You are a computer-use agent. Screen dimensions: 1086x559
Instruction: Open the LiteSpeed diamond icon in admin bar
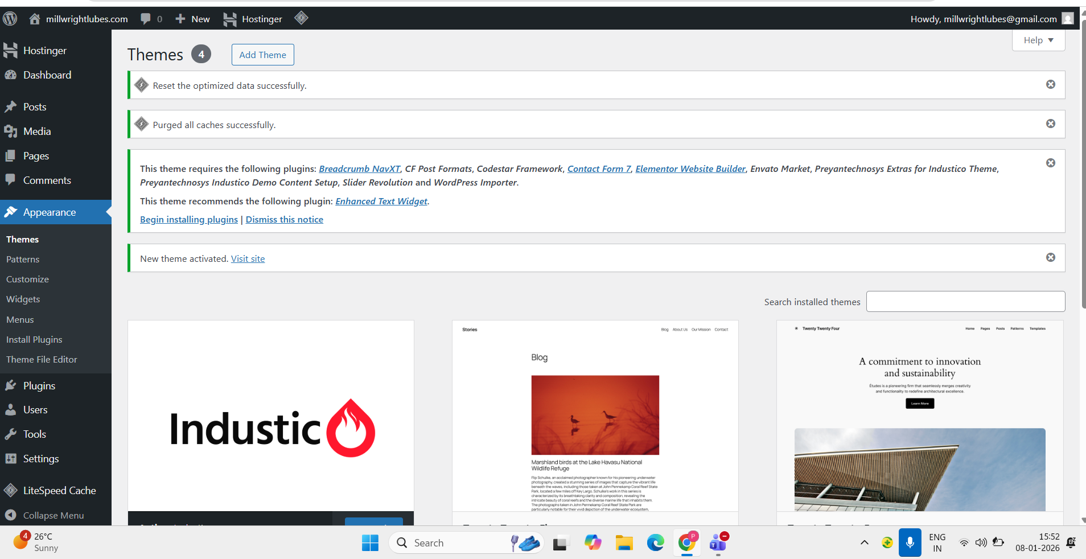[301, 18]
